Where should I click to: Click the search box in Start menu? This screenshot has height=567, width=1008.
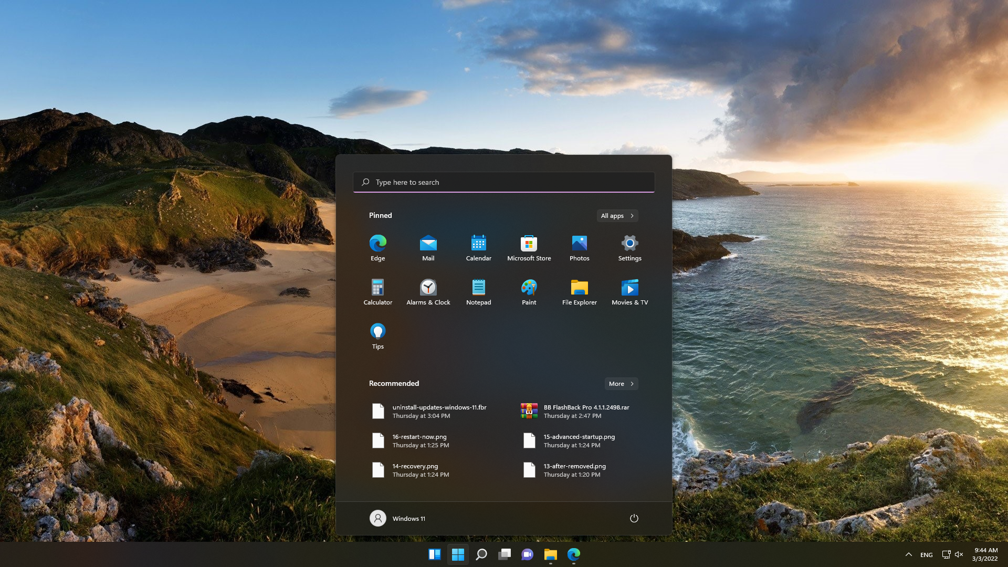(504, 182)
